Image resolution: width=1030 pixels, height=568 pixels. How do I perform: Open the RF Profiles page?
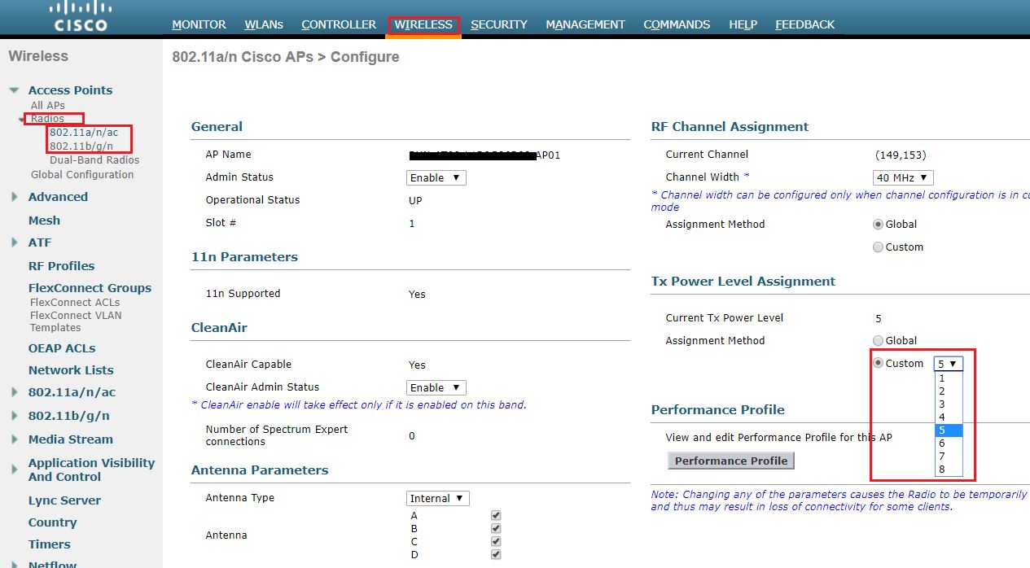point(64,265)
